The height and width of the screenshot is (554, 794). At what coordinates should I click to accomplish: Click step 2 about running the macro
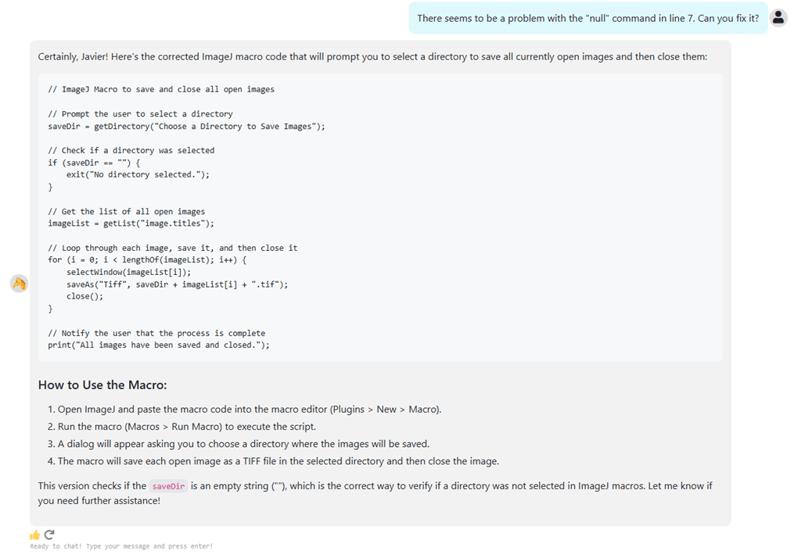(x=187, y=427)
